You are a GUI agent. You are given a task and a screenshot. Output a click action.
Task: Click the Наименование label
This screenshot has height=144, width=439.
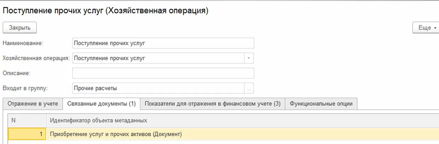click(x=23, y=43)
